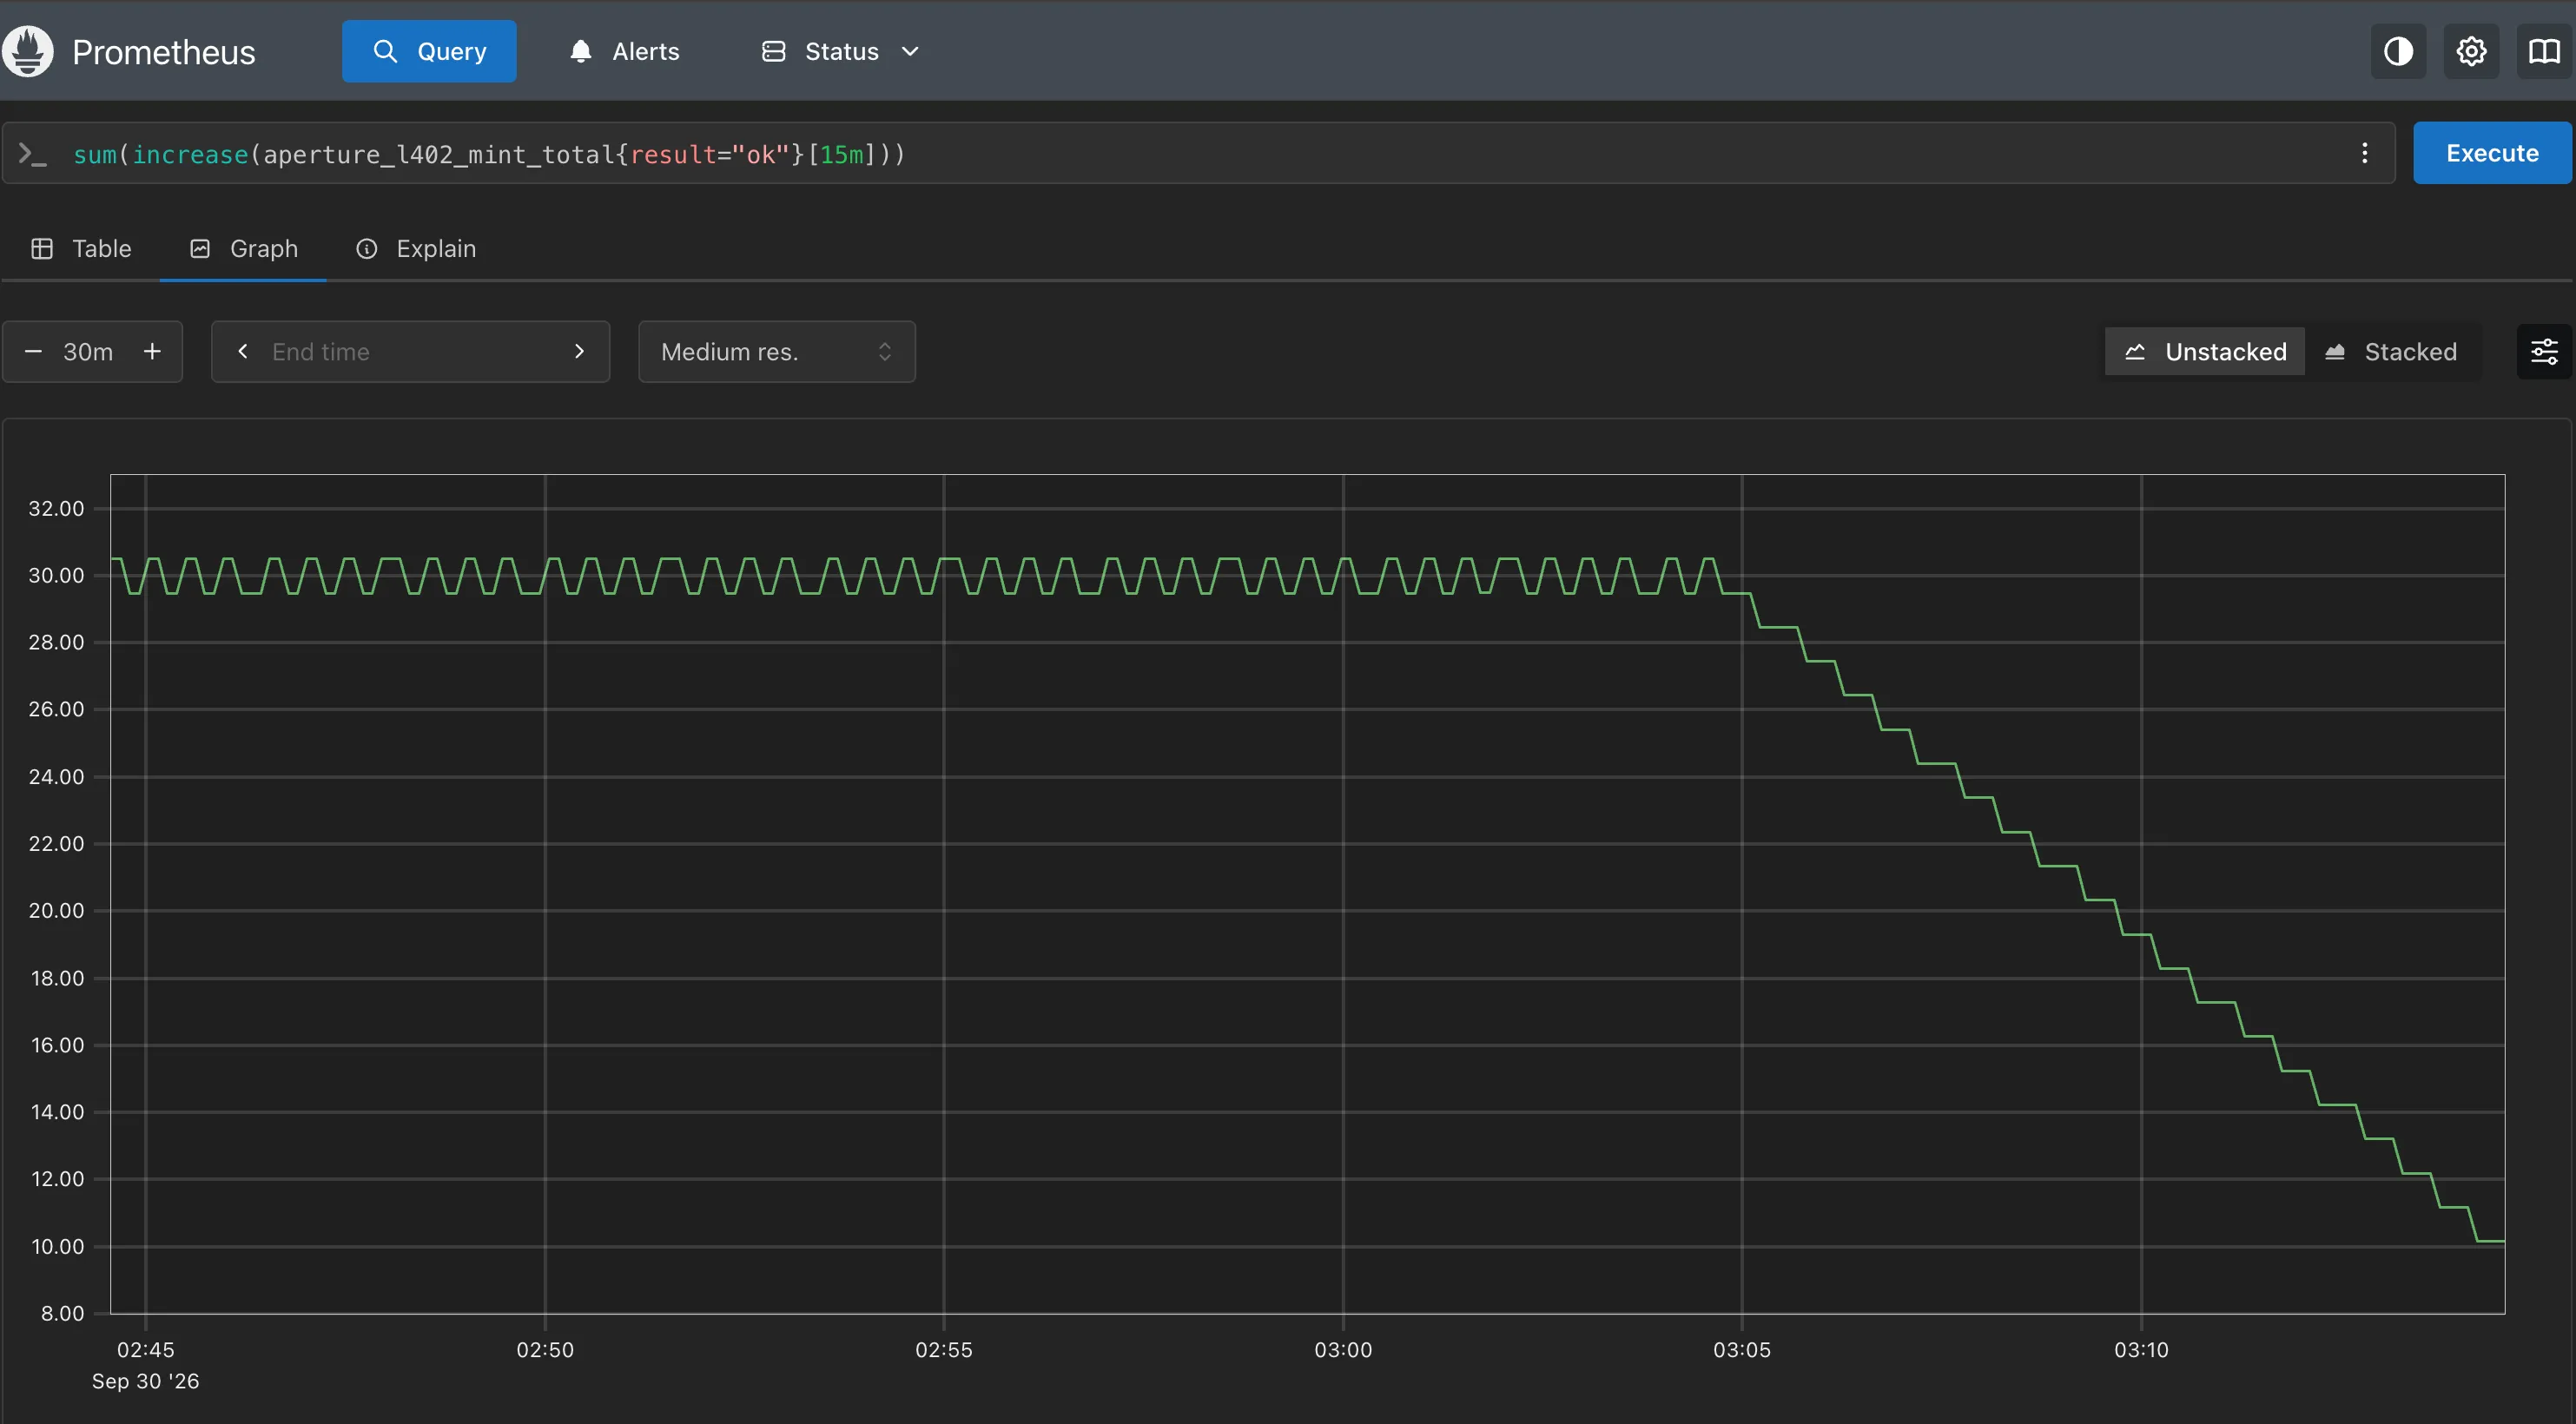Open the graph settings sliders icon
The height and width of the screenshot is (1424, 2576).
point(2544,351)
